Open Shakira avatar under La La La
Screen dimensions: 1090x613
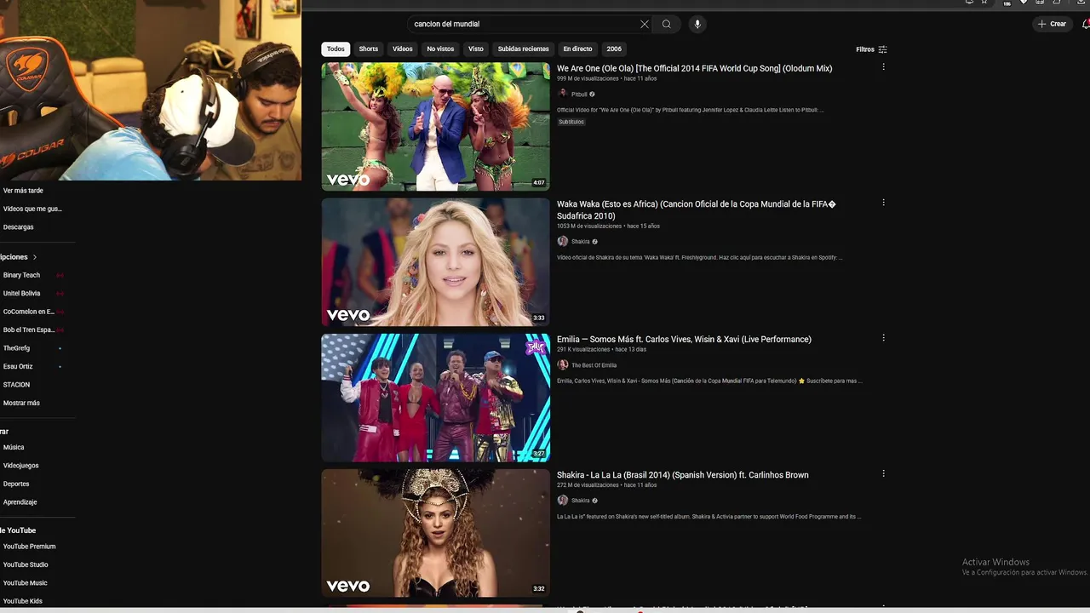562,500
